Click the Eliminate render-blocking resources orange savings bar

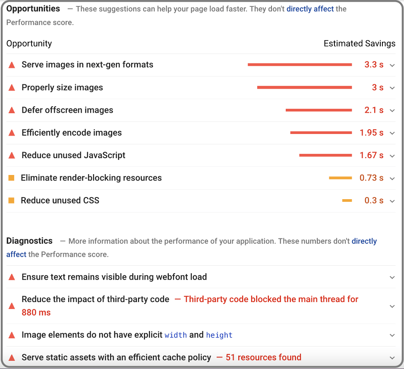[340, 178]
